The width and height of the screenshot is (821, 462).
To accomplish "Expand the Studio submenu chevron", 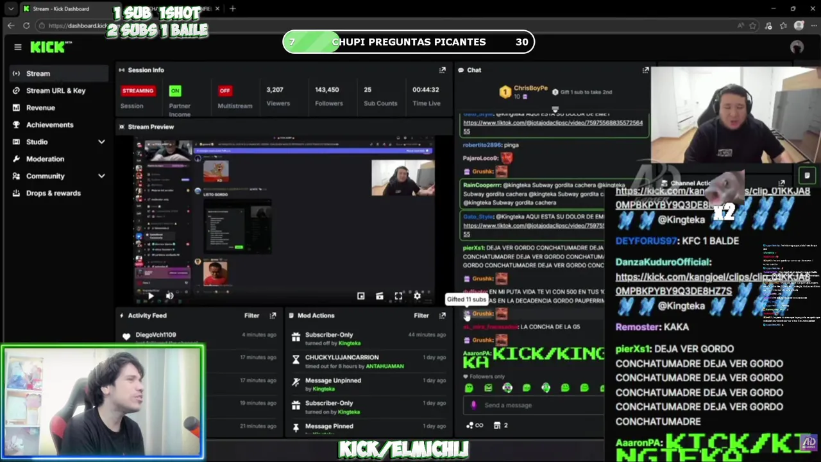I will 101,142.
